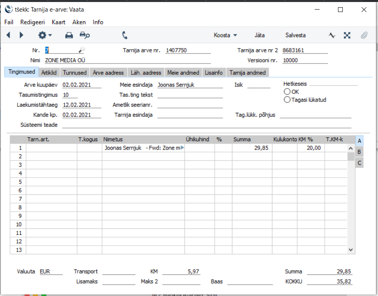The height and width of the screenshot is (296, 378).
Task: Click the Süsteemi teade field
Action: [x=206, y=125]
